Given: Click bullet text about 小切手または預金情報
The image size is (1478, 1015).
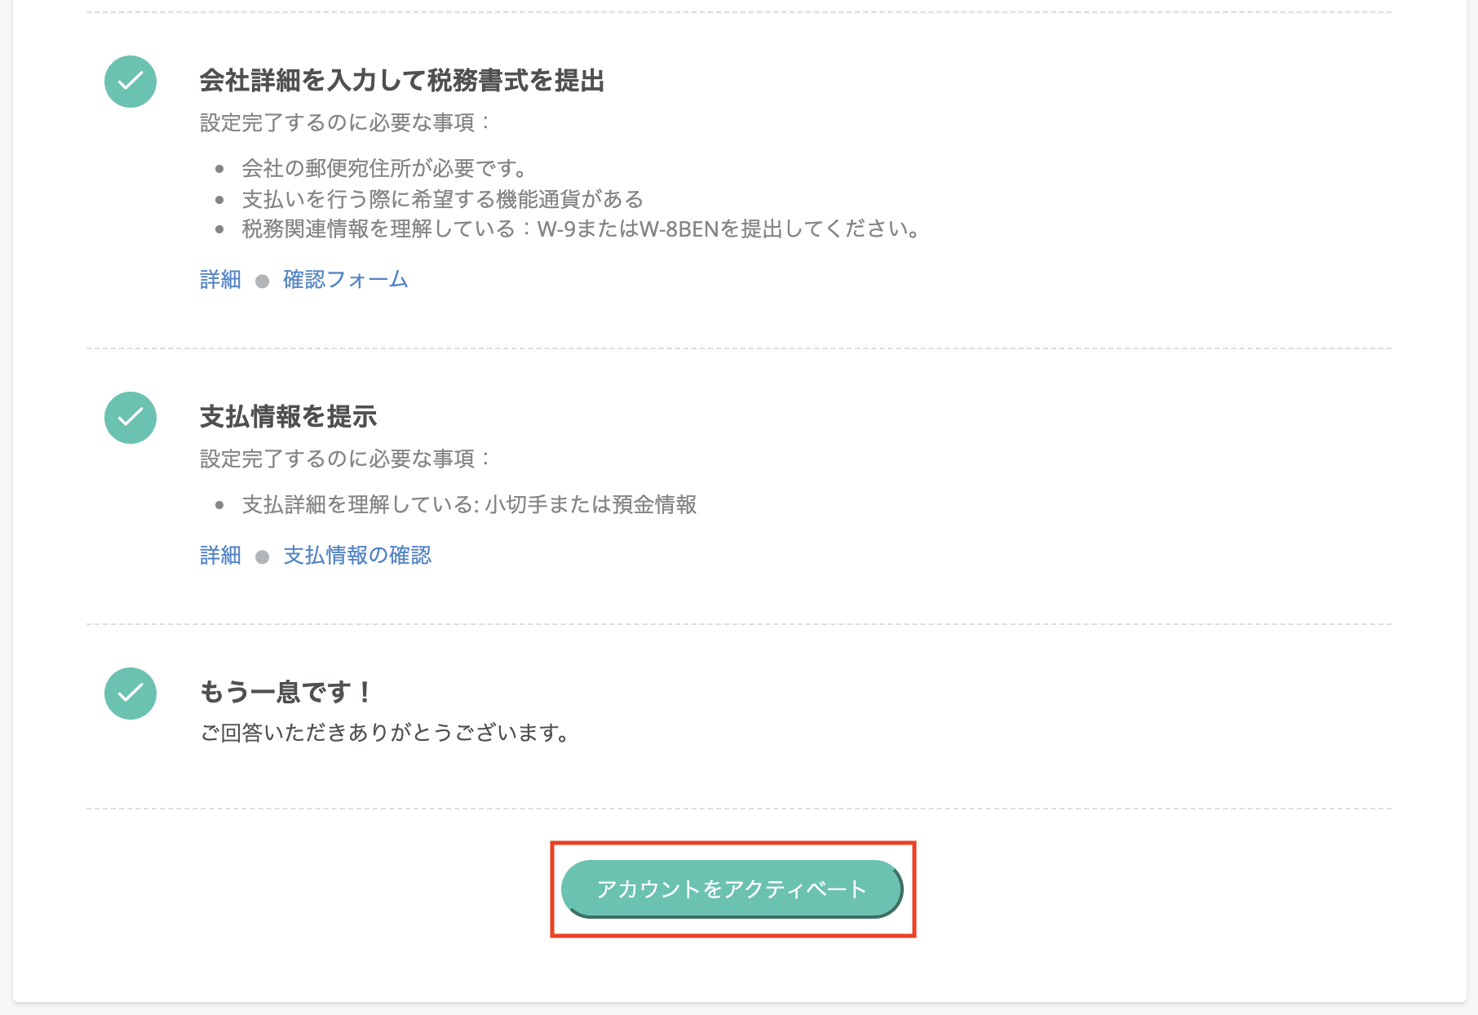Looking at the screenshot, I should pos(469,505).
